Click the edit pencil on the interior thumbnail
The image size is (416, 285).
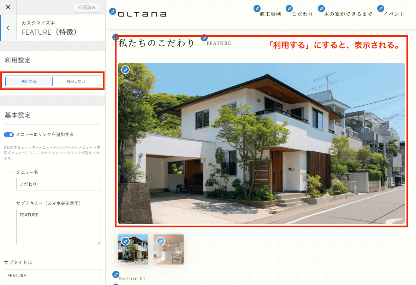click(161, 241)
